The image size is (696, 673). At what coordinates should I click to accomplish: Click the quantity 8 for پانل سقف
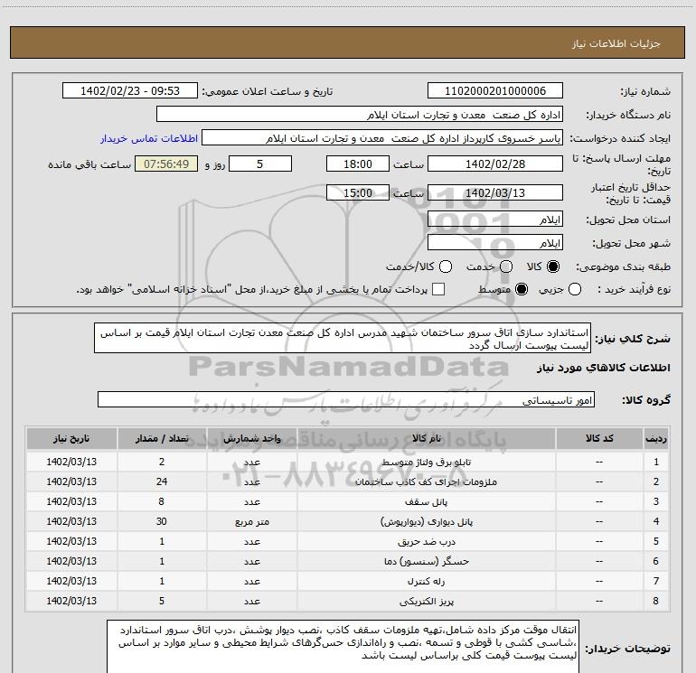coord(162,501)
